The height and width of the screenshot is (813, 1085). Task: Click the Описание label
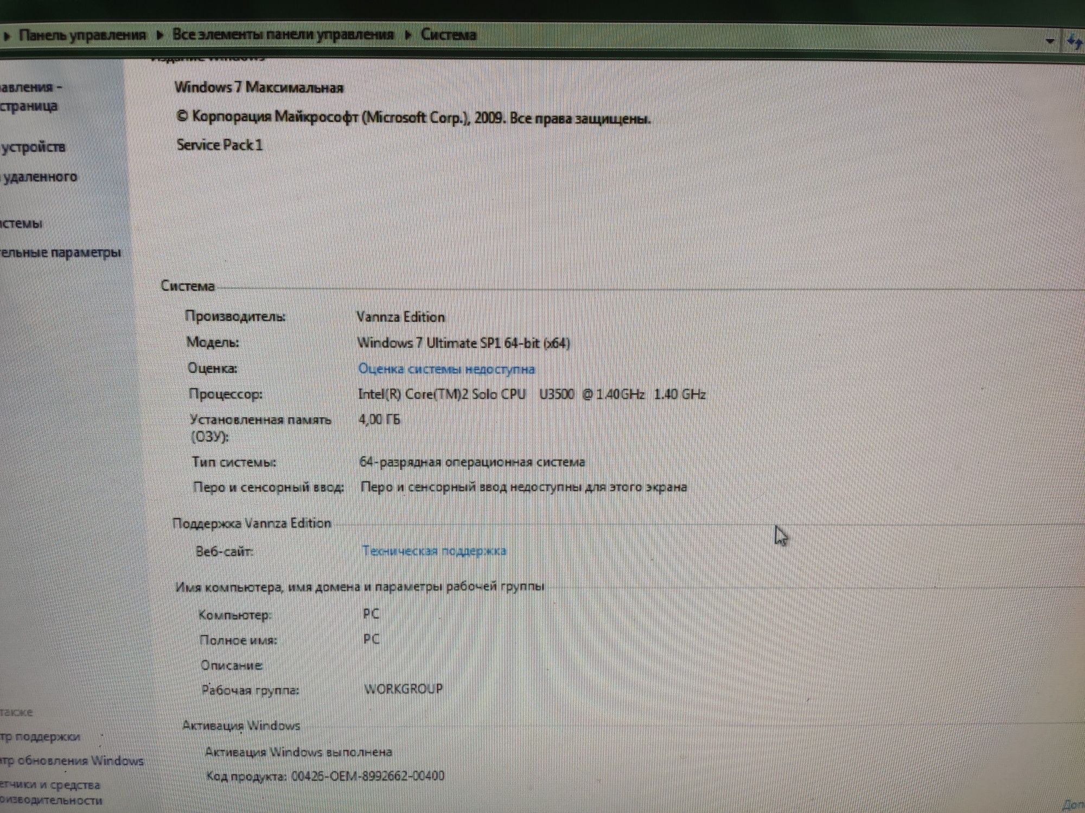pos(232,665)
